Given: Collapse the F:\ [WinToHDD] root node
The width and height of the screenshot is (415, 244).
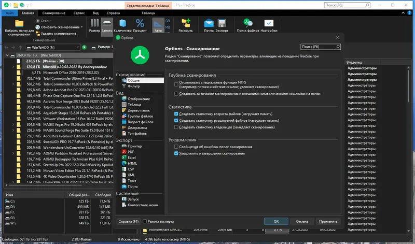Looking at the screenshot, I should [7, 55].
